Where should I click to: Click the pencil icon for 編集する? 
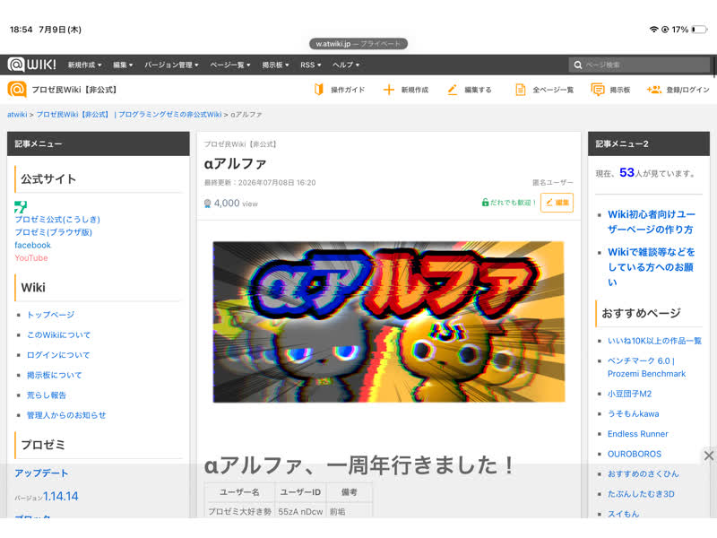pyautogui.click(x=453, y=89)
